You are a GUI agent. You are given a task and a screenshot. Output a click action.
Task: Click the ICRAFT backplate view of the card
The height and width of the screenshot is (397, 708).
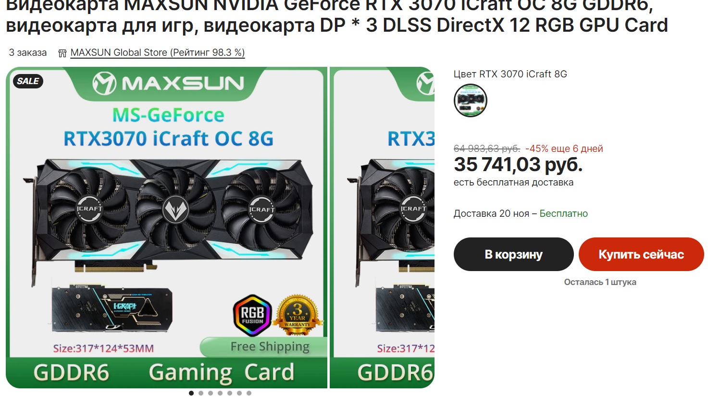coord(112,309)
